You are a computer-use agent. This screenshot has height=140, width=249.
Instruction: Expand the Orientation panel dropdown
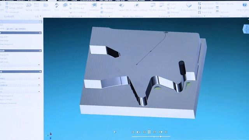tap(204, 16)
